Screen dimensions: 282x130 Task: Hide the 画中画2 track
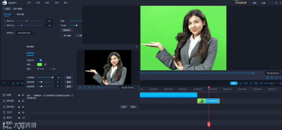[x=23, y=107]
